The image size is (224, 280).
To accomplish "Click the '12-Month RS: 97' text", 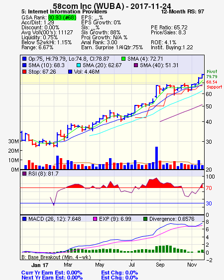I will [x=183, y=11].
